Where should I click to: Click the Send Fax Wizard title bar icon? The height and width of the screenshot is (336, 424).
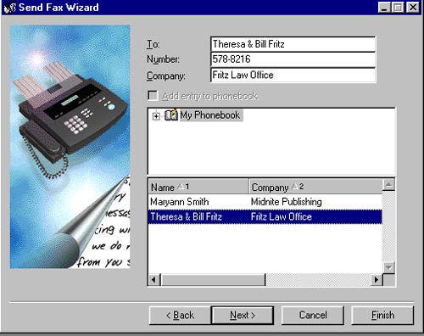[10, 8]
